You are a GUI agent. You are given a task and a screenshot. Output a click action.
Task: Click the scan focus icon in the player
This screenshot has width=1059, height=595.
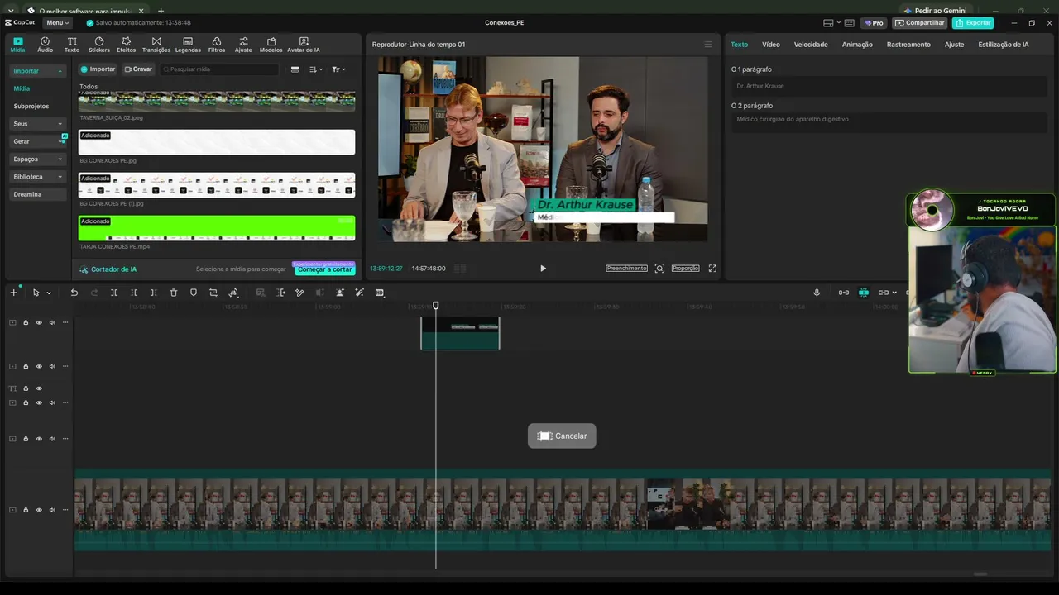tap(659, 269)
